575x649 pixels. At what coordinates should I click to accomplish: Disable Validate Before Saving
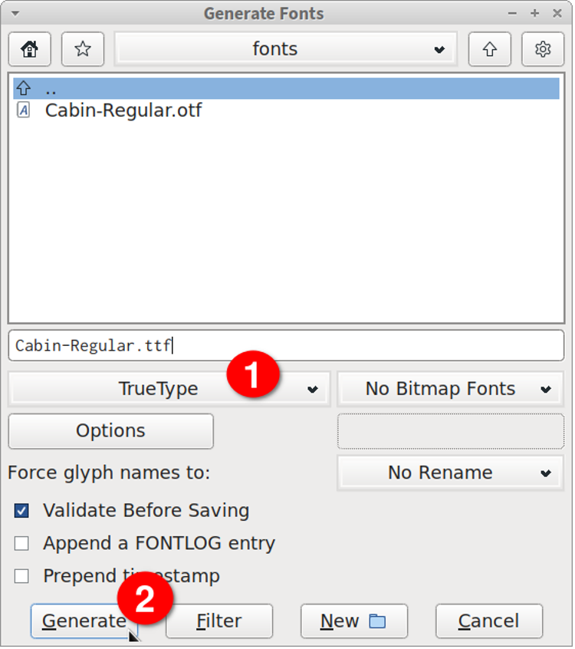(21, 510)
